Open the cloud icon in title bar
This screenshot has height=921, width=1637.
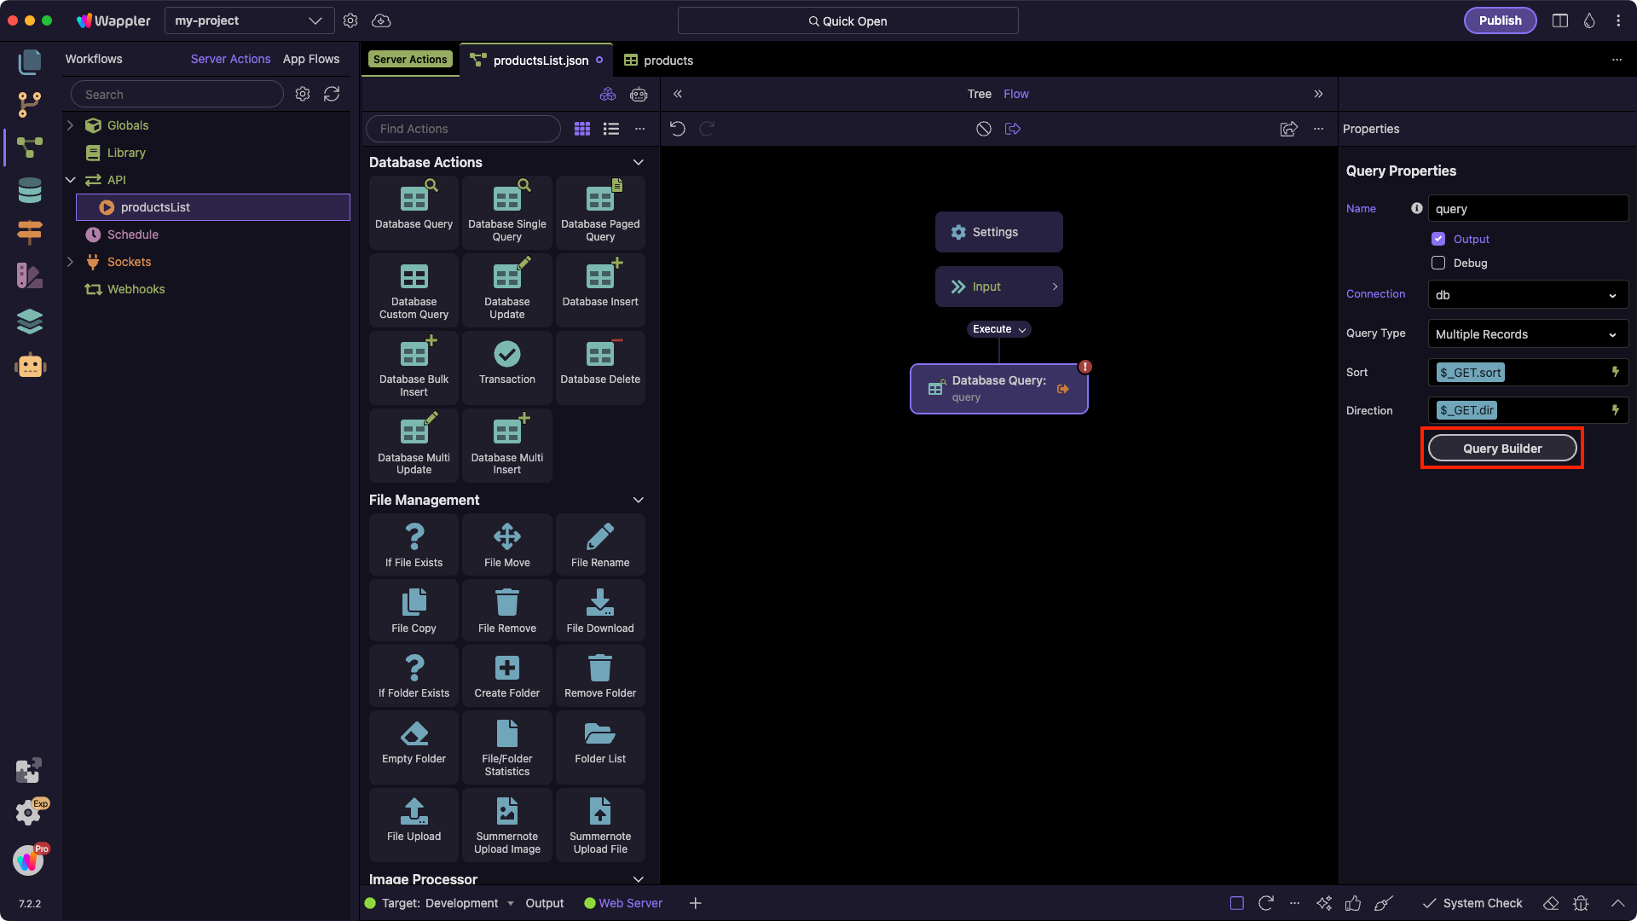tap(381, 20)
